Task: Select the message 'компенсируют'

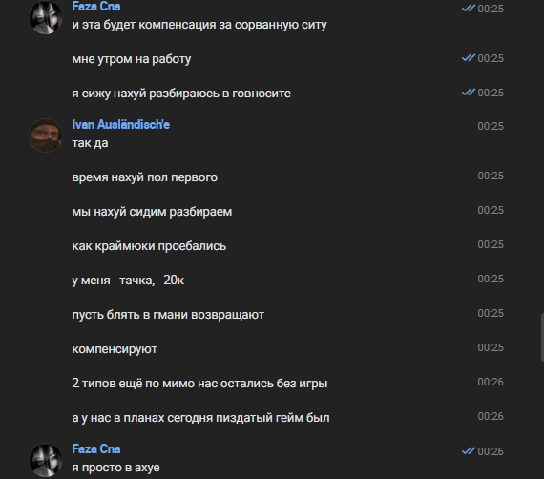Action: pos(115,349)
